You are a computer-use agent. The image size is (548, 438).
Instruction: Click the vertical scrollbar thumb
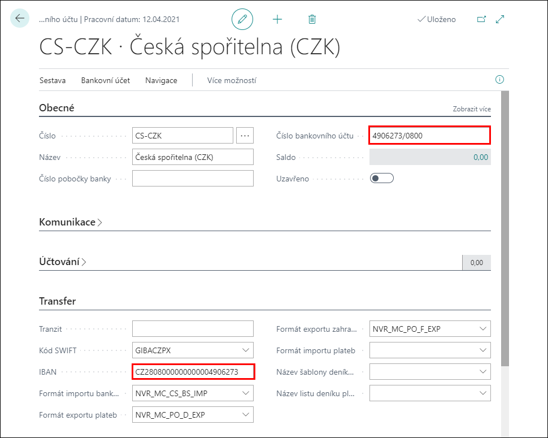point(504,229)
